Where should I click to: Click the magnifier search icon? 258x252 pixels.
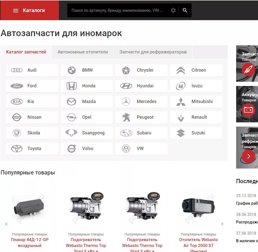(185, 10)
